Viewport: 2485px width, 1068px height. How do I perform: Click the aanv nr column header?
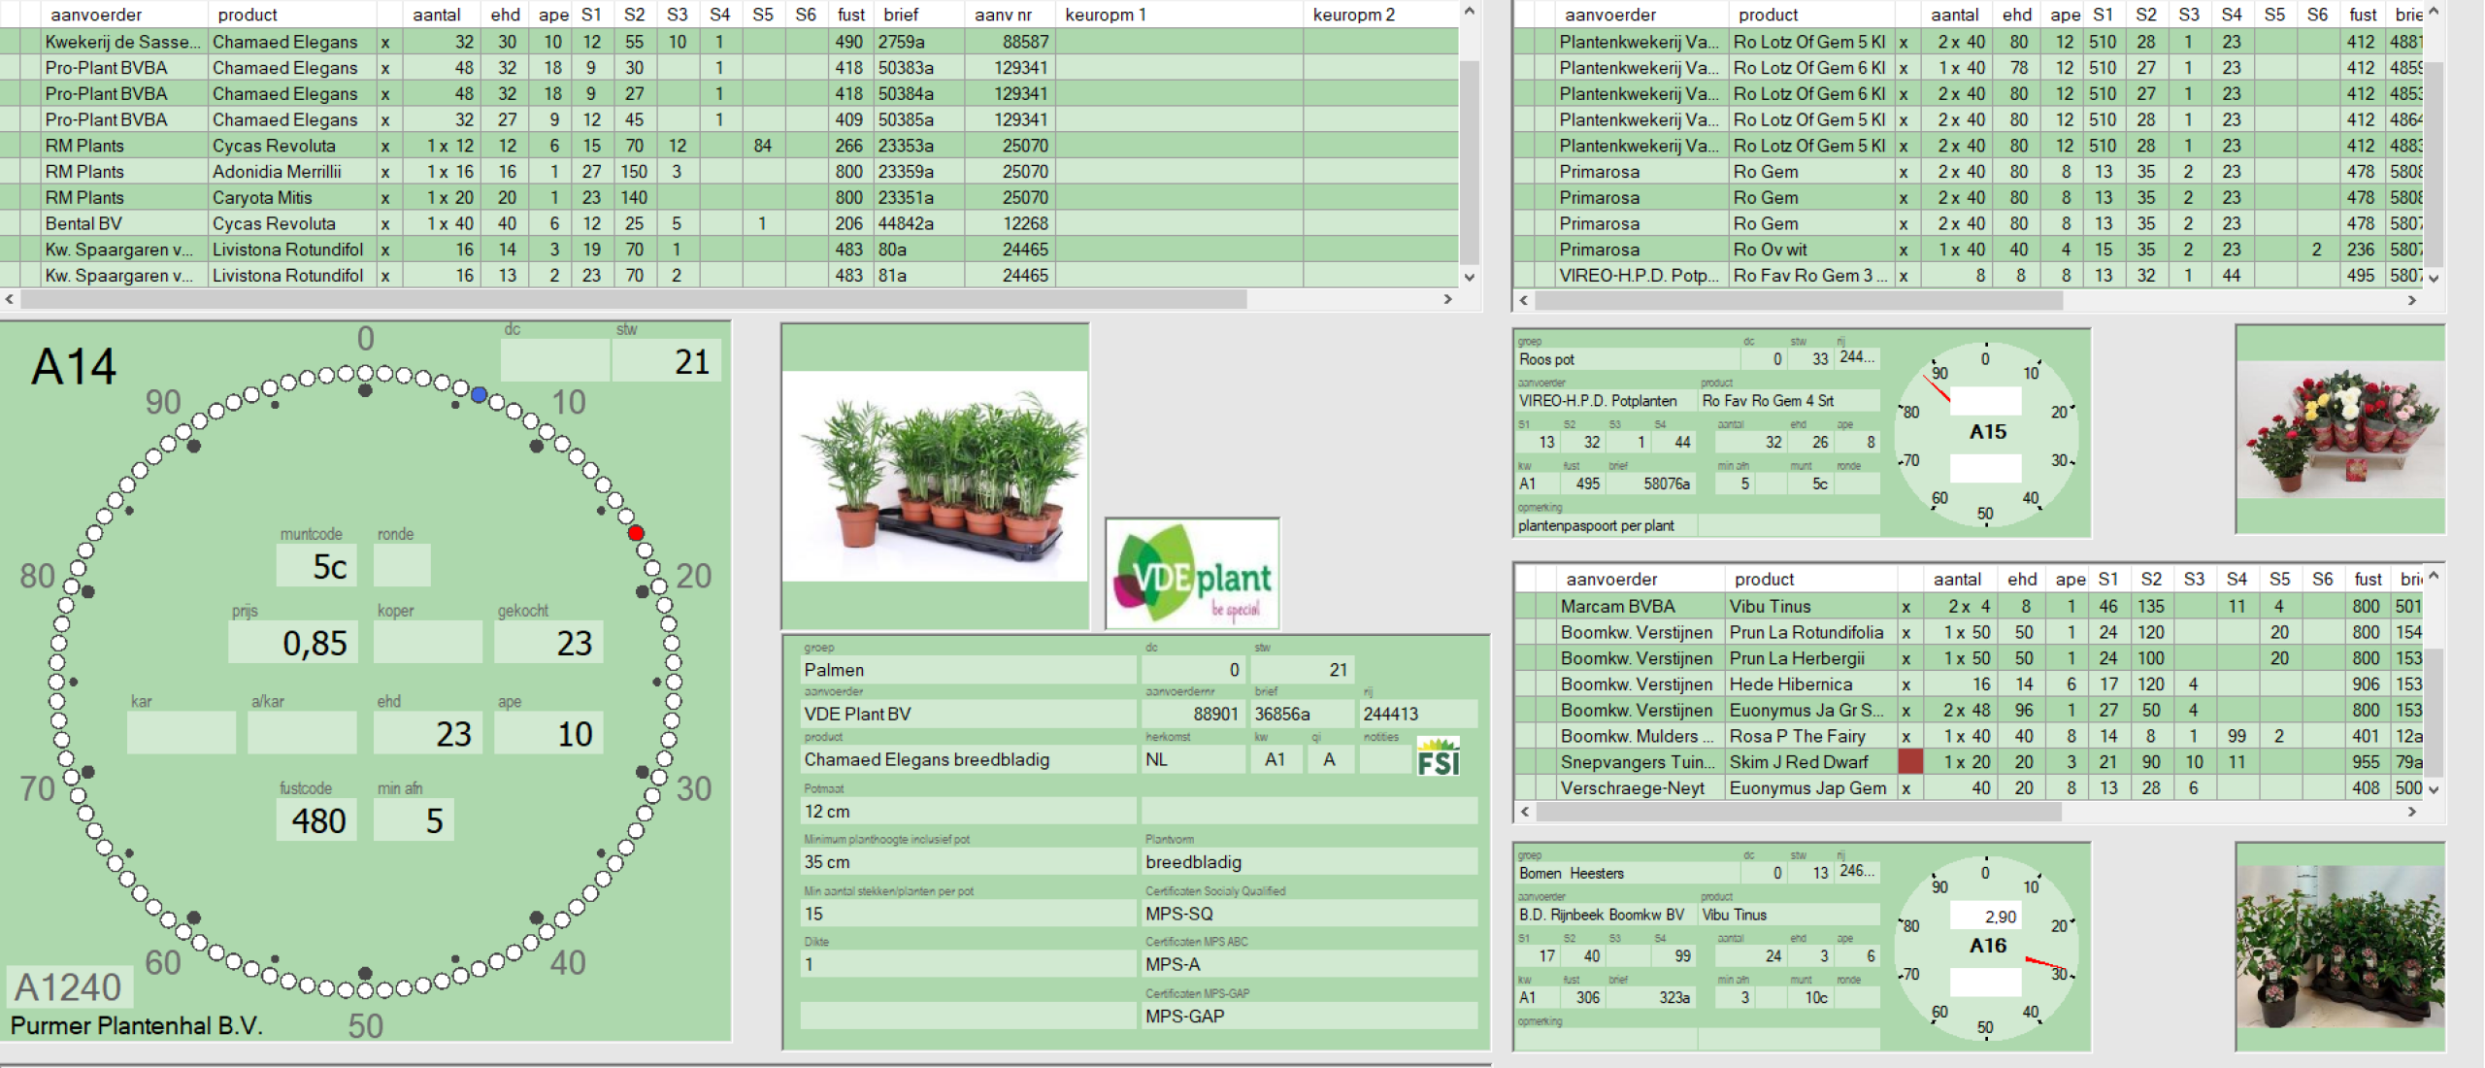1004,15
